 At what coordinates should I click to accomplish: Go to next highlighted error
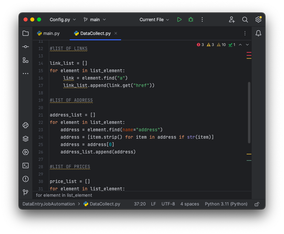pyautogui.click(x=247, y=45)
